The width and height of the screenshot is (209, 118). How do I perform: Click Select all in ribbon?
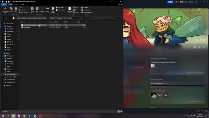[x=85, y=8]
